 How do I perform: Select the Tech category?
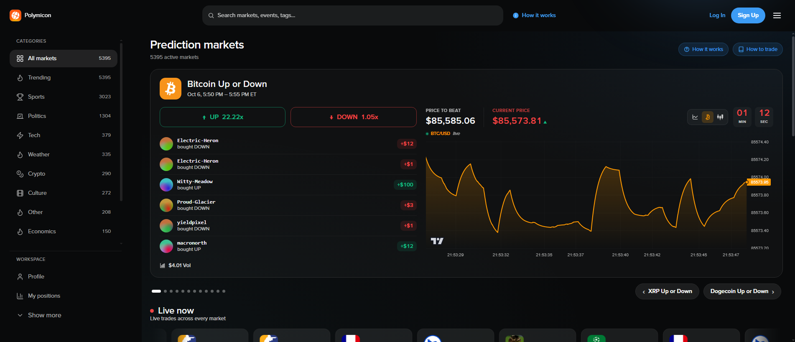64,135
